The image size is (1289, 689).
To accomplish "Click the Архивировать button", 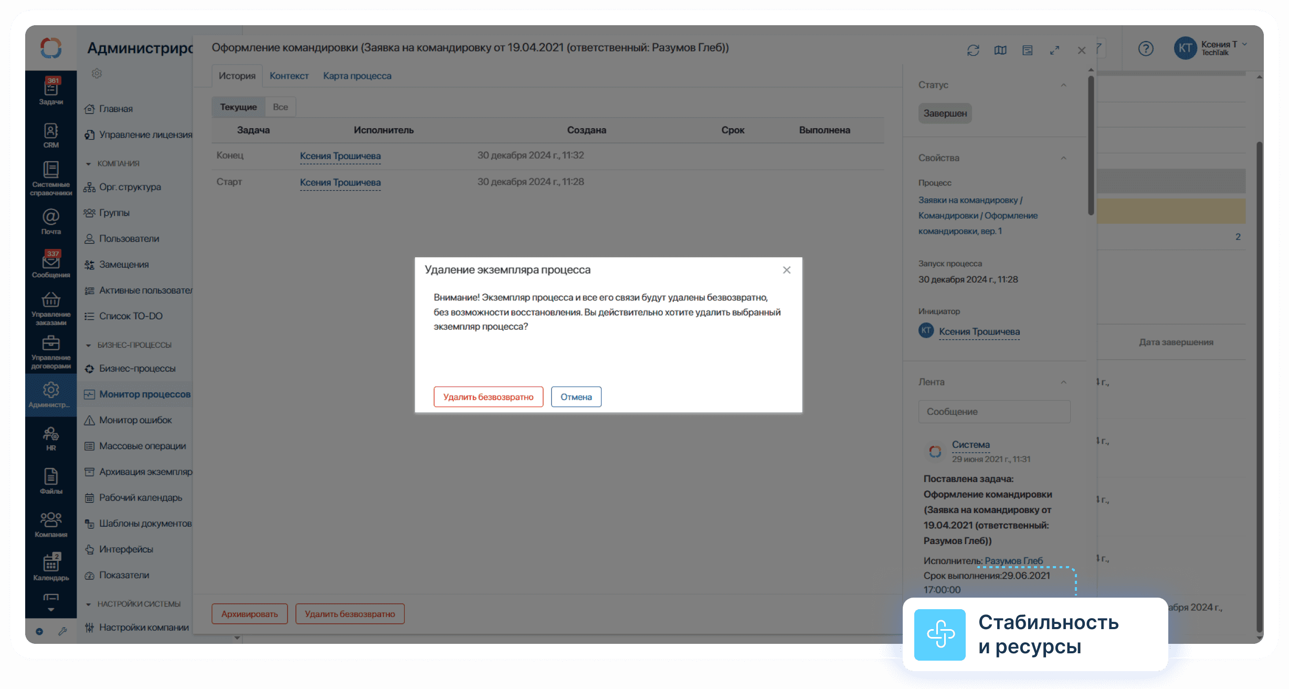I will [x=249, y=614].
